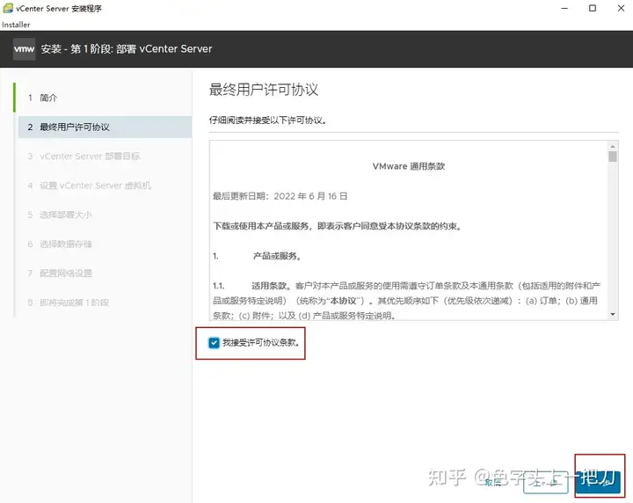Select step 8 即将完成第 1 阶段

click(105, 303)
